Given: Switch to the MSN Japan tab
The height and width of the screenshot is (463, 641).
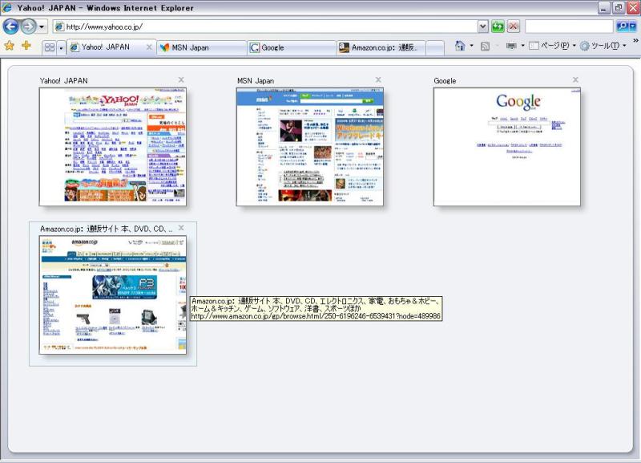Looking at the screenshot, I should coord(201,48).
